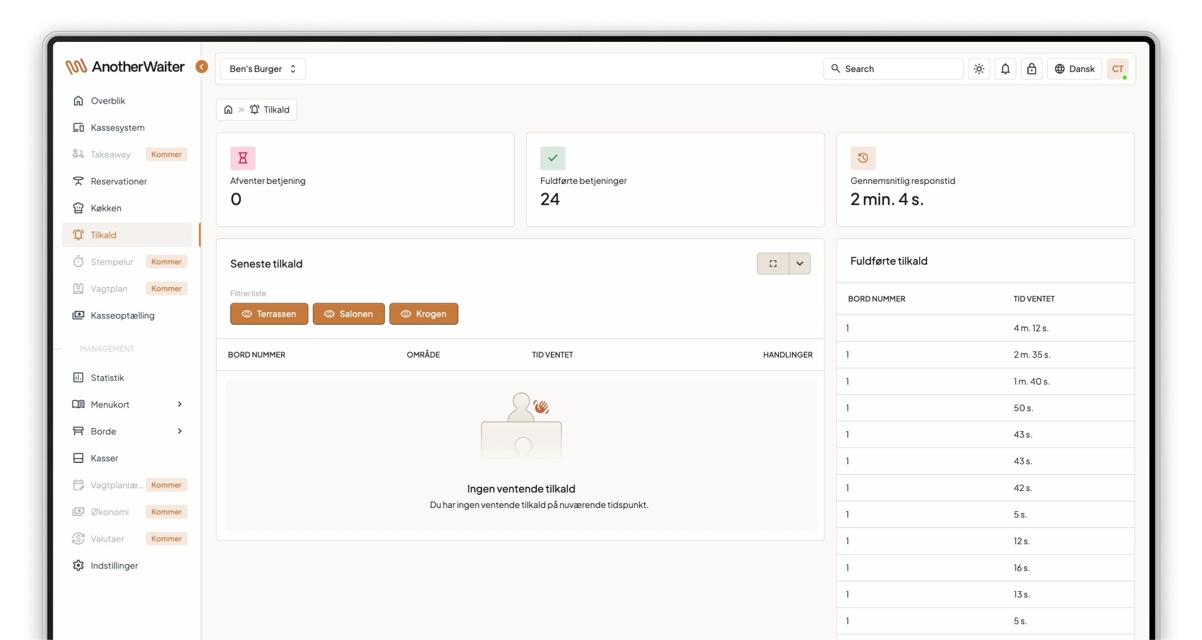Select row with 42 s. wait
This screenshot has height=640, width=1202.
985,488
